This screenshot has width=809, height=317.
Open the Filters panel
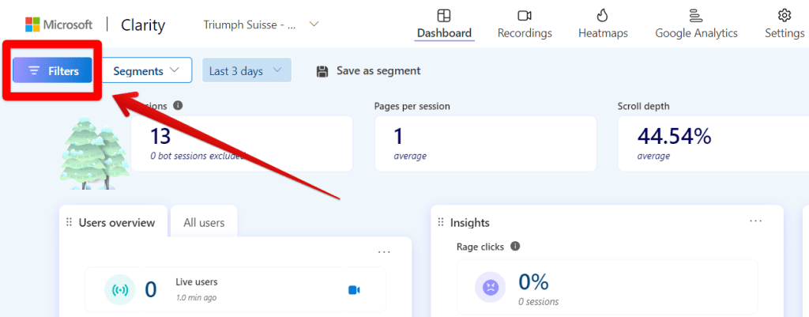52,70
